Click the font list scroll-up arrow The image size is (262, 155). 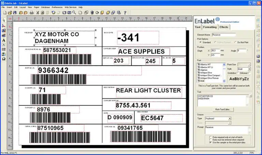[224, 65]
